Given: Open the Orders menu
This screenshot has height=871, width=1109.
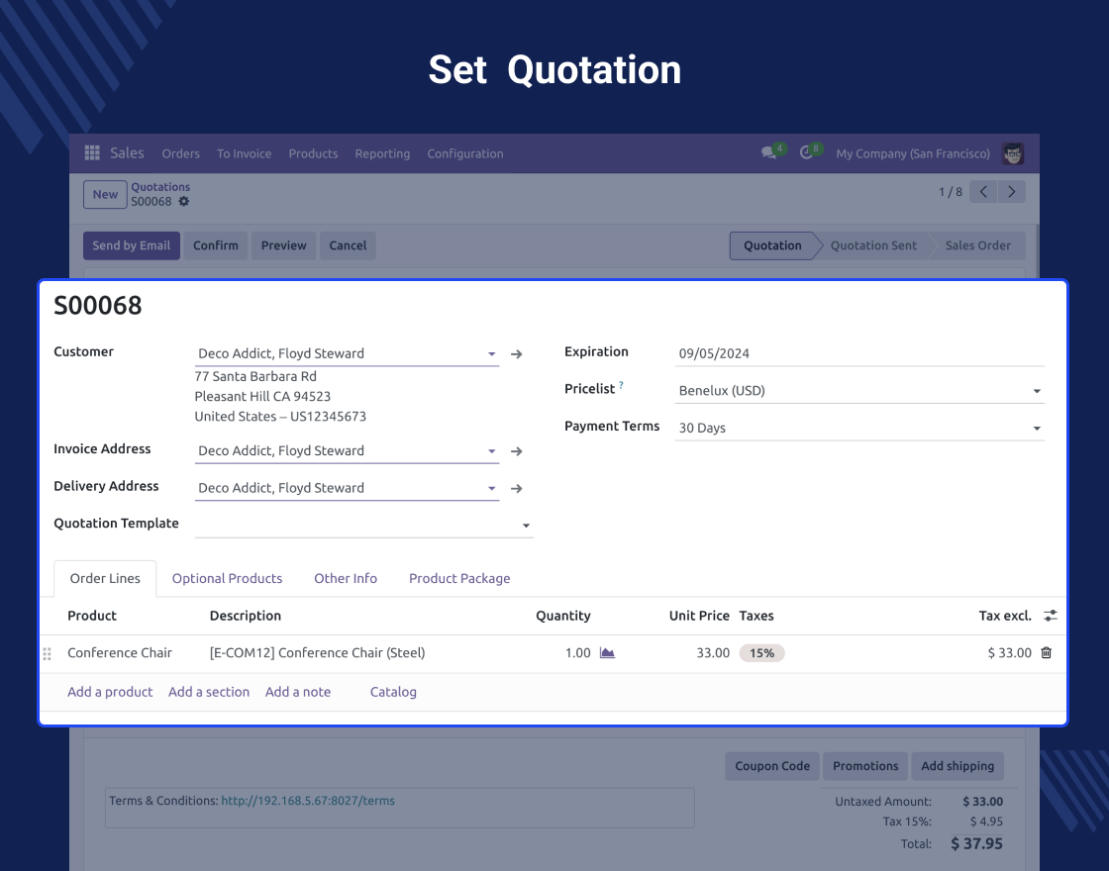Looking at the screenshot, I should [x=180, y=153].
